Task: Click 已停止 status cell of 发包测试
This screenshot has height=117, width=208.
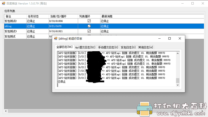Action: click(38, 37)
